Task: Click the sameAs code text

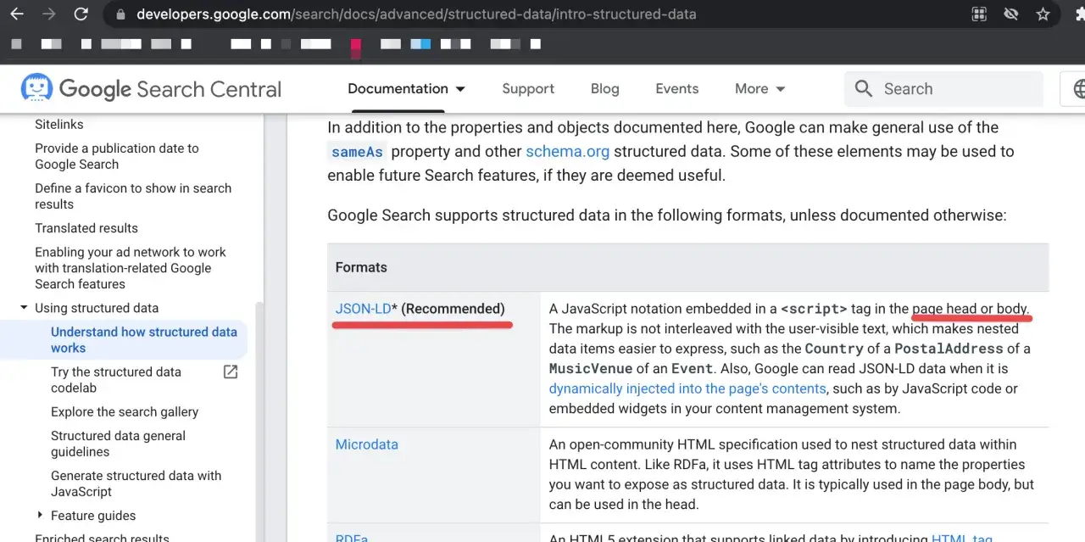Action: (357, 152)
